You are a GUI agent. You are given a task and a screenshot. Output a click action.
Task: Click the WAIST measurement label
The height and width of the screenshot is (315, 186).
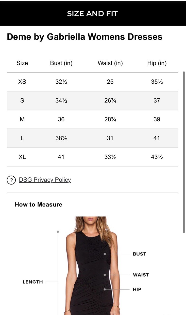pyautogui.click(x=141, y=275)
